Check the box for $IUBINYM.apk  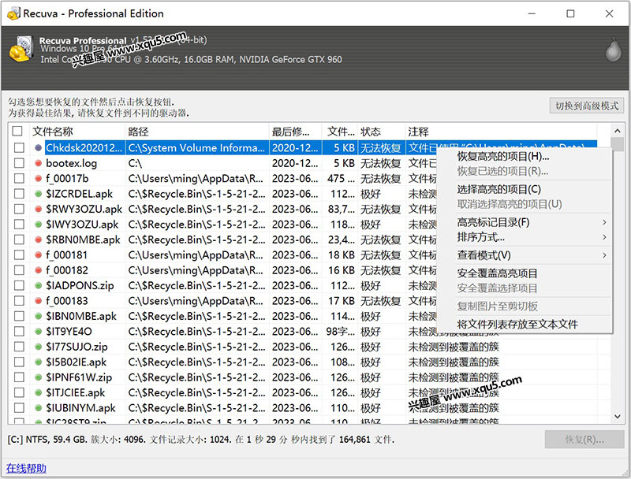19,408
